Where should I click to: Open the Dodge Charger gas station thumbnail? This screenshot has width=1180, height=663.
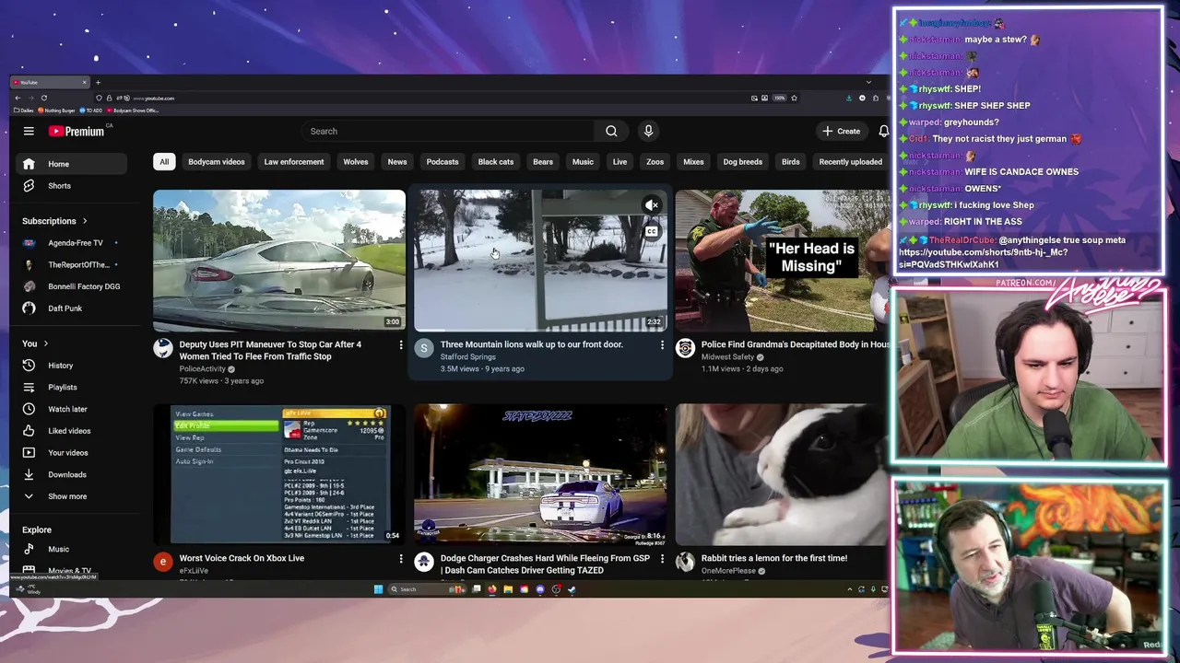coord(540,474)
